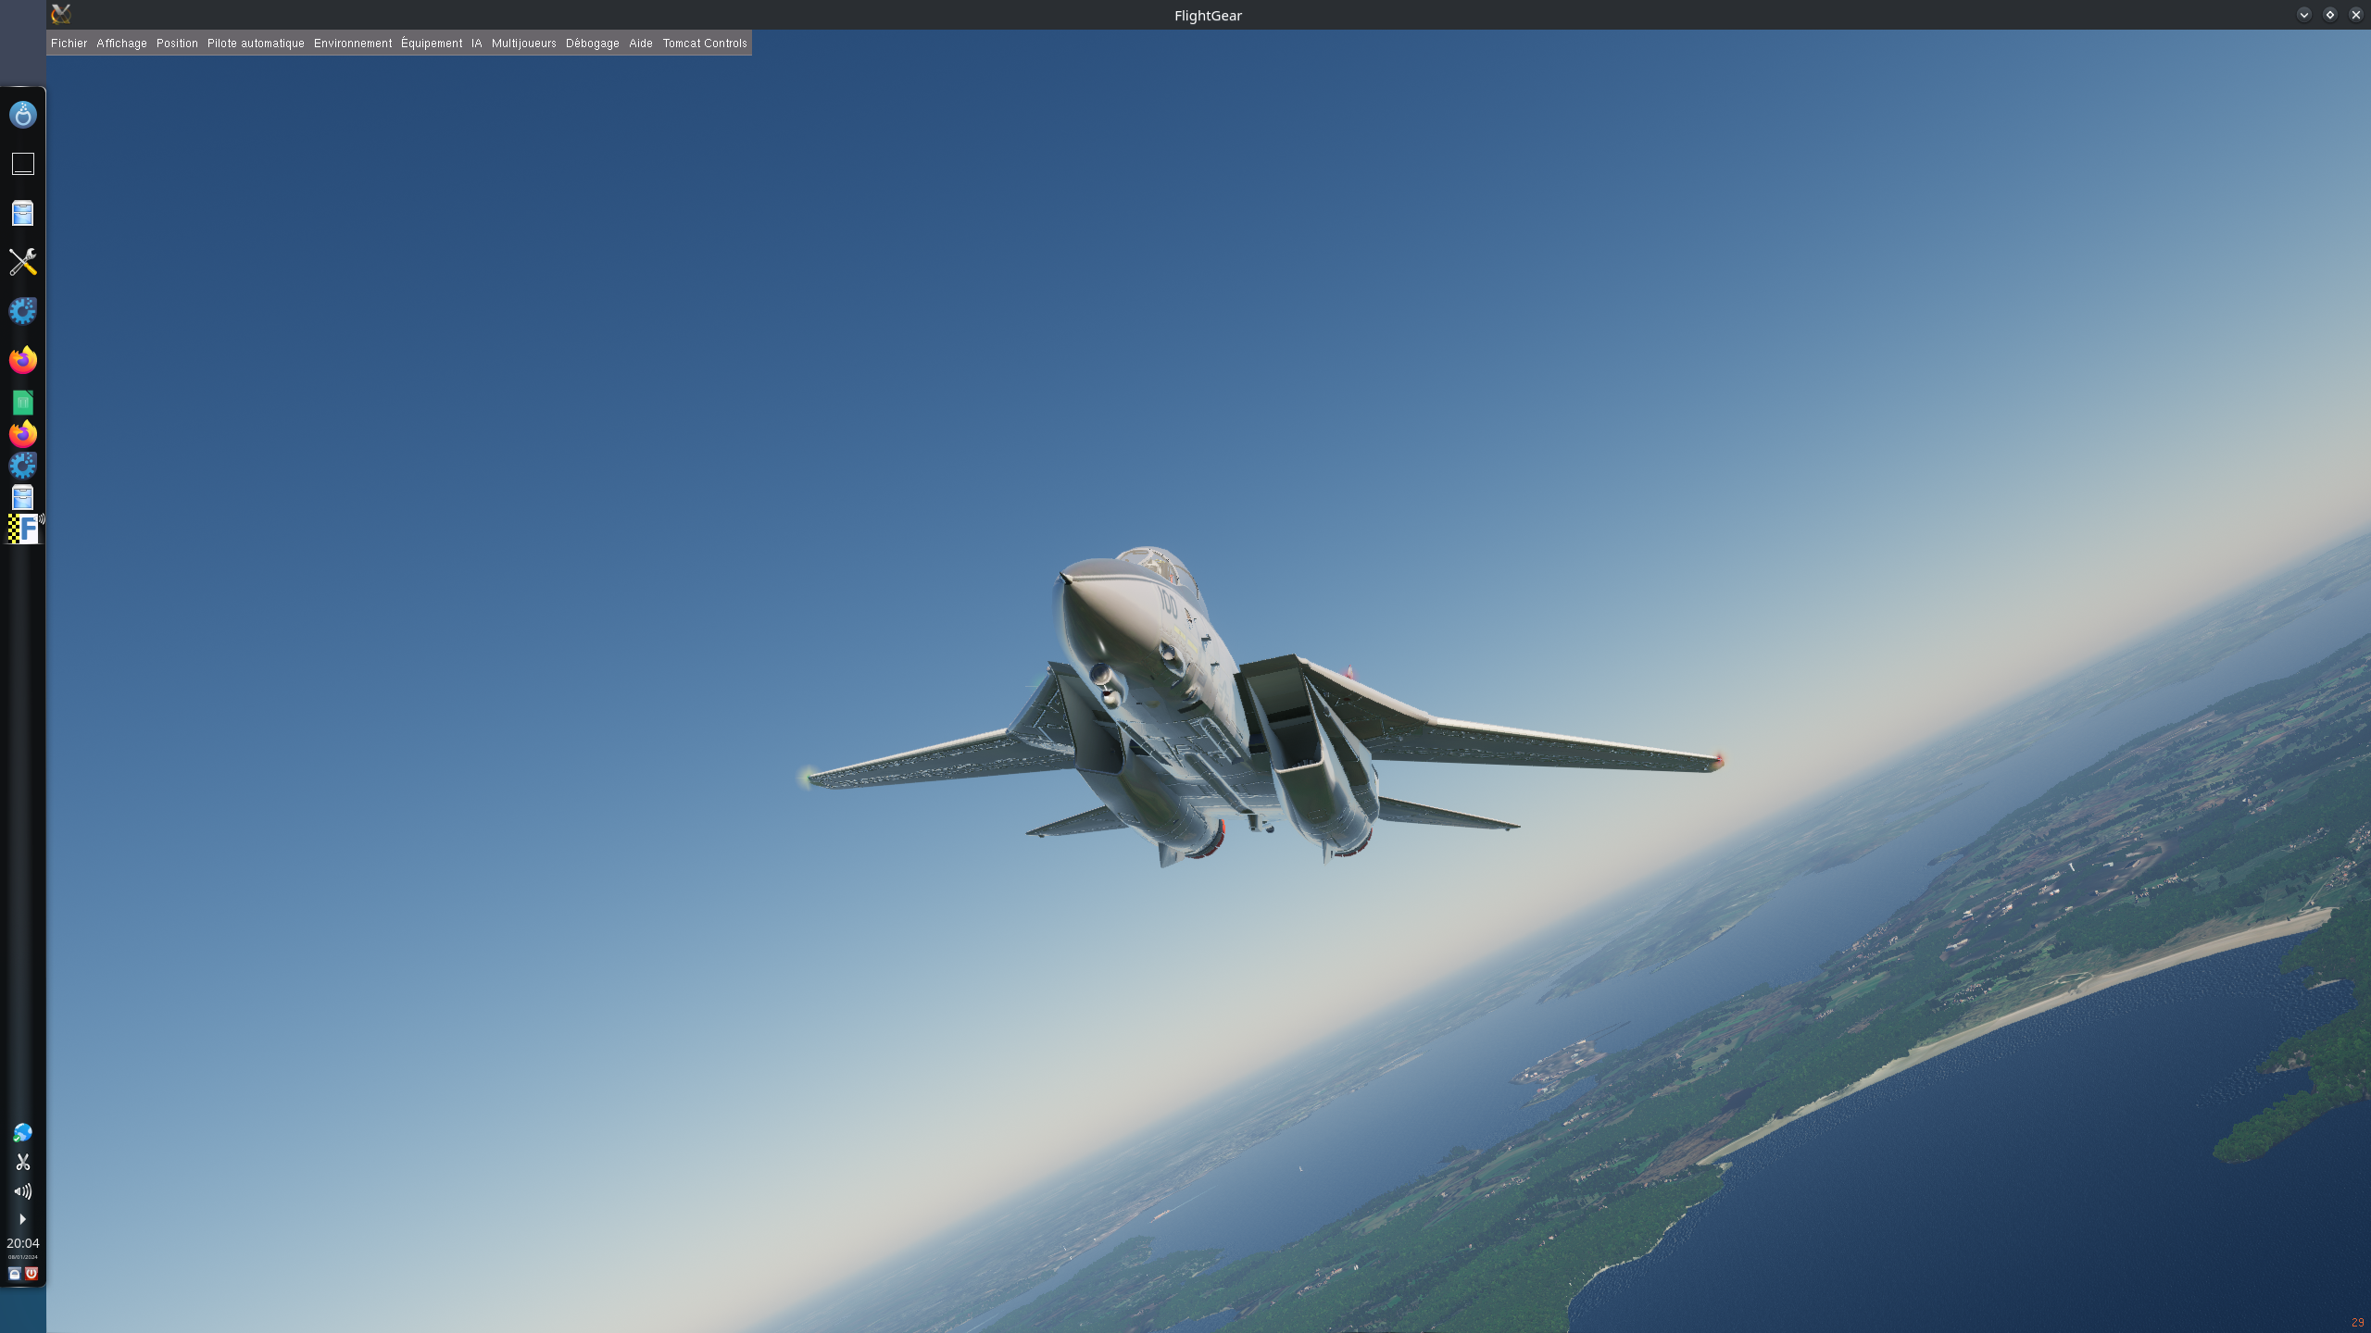Open the green LibreOffice Calc taskbar icon

[x=22, y=403]
